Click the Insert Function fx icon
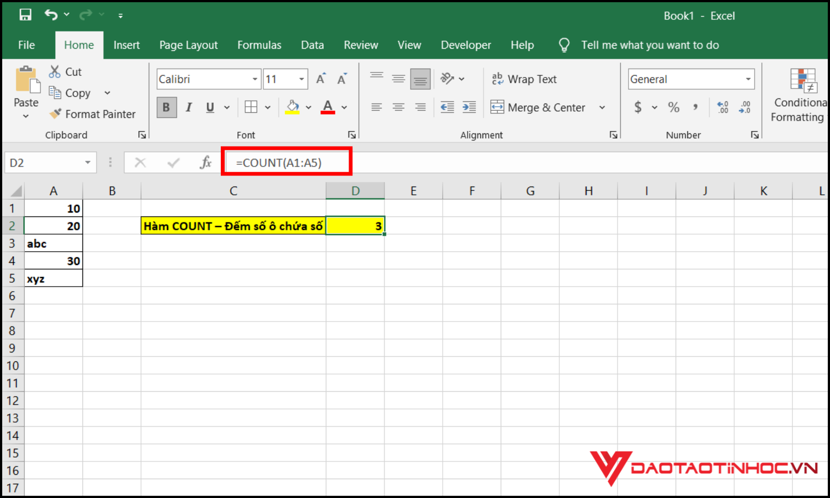830x498 pixels. 206,163
